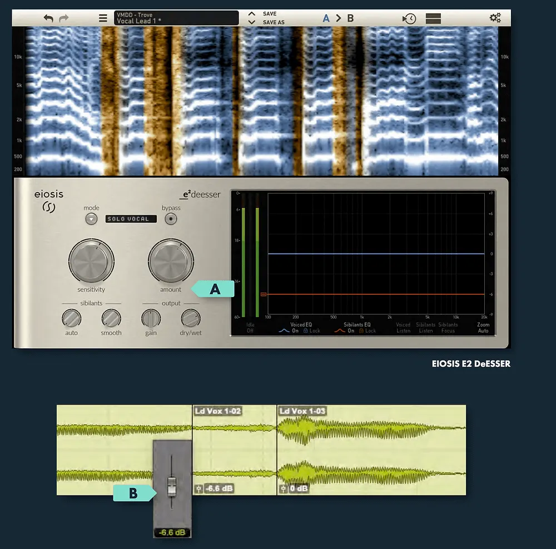Click the sensitivity knob
The width and height of the screenshot is (556, 549).
91,261
